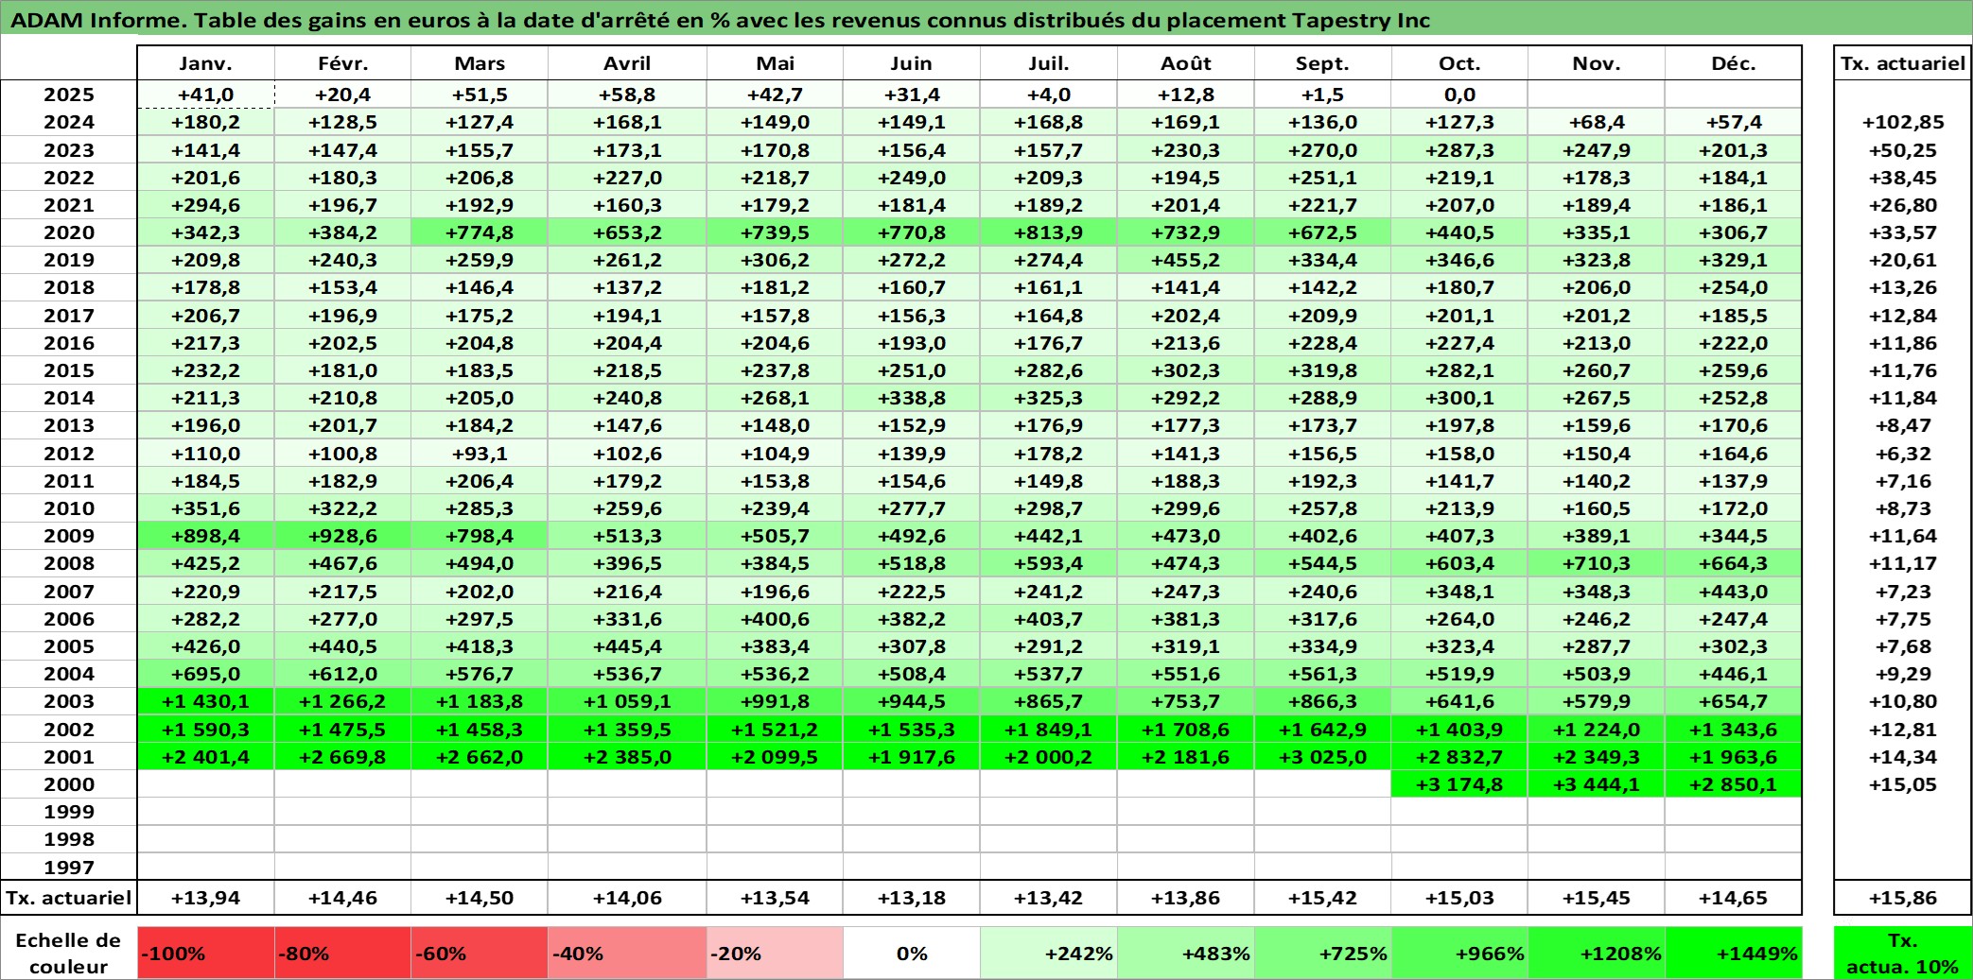Click cell +93,1 in the 2012 row
Screen dimensions: 1973x980
[480, 454]
